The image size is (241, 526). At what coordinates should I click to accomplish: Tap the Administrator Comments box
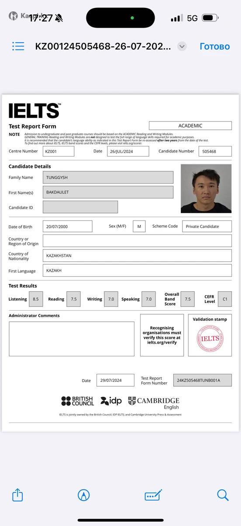tap(72, 339)
